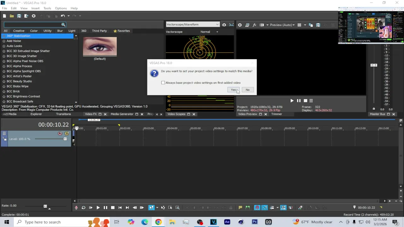Open the Video Preview hamburger menu
Viewport: 404px width, 227px height.
click(311, 101)
